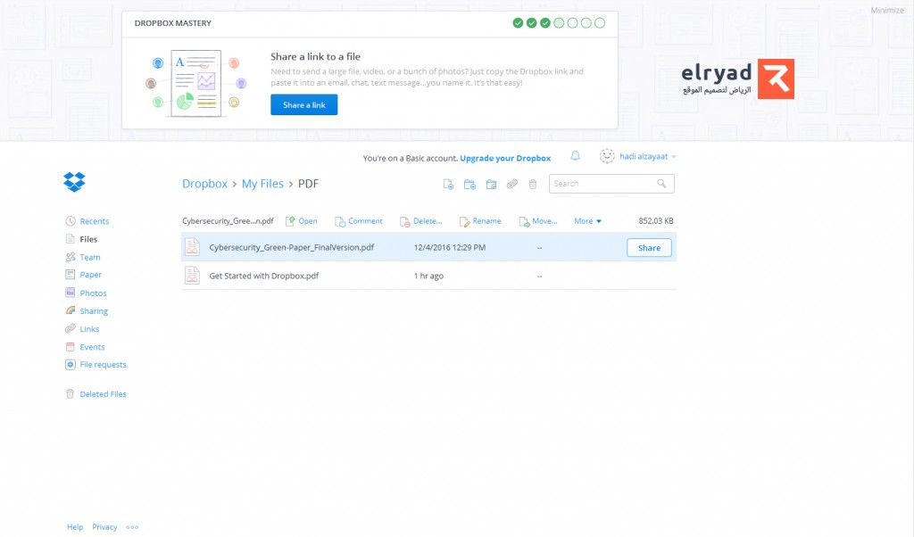This screenshot has width=914, height=537.
Task: Click the magnifying glass search icon
Action: [x=661, y=184]
